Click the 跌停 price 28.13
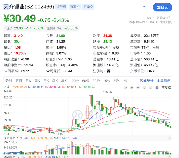 coord(108,42)
